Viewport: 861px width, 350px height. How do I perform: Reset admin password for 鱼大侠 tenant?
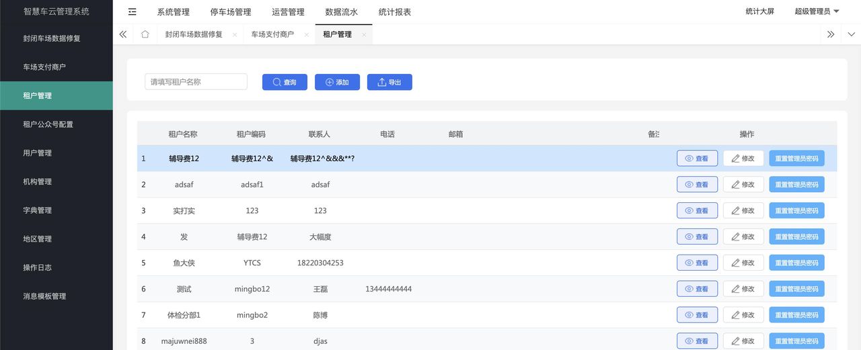tap(796, 263)
